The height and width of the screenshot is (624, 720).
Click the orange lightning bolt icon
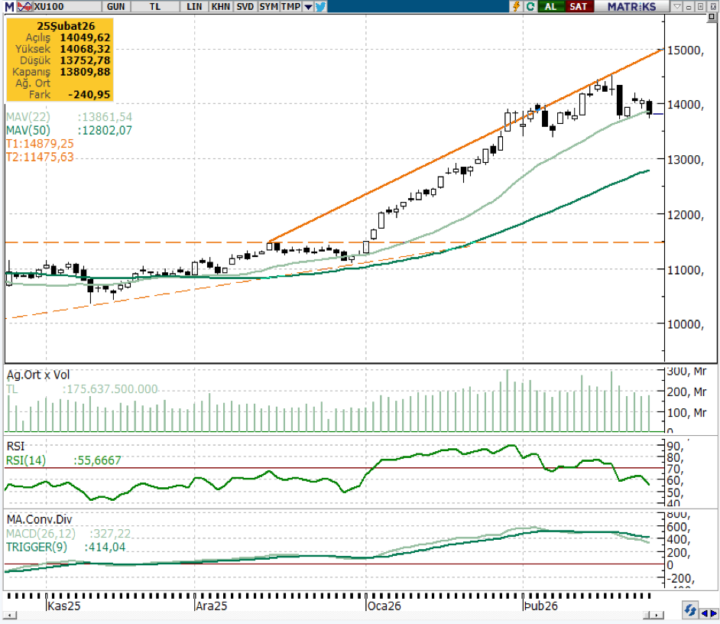517,6
